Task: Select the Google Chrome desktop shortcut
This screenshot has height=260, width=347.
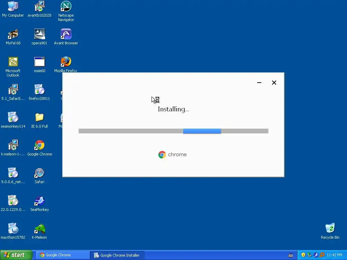Action: 39,148
